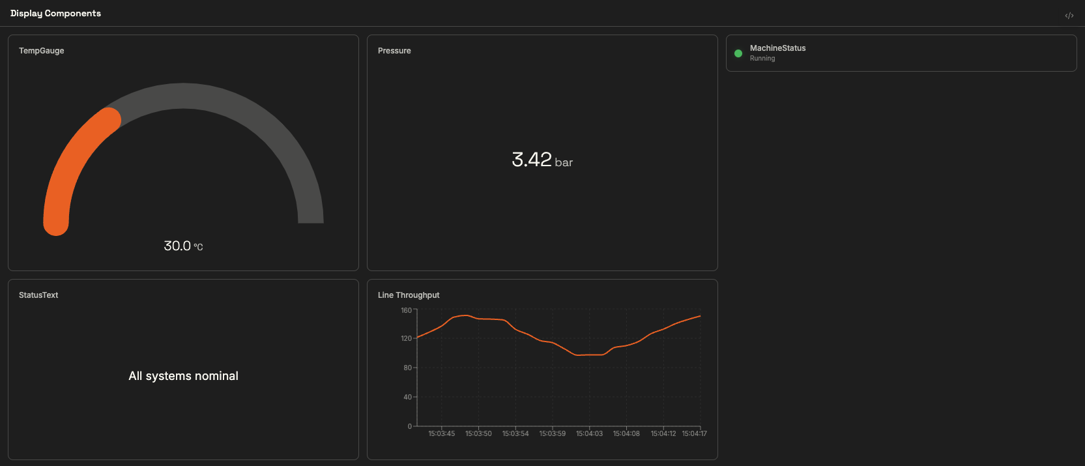Click the 15:03:59 time axis label

coord(553,433)
